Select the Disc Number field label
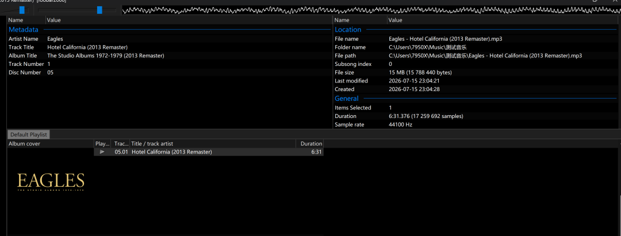 [x=25, y=73]
